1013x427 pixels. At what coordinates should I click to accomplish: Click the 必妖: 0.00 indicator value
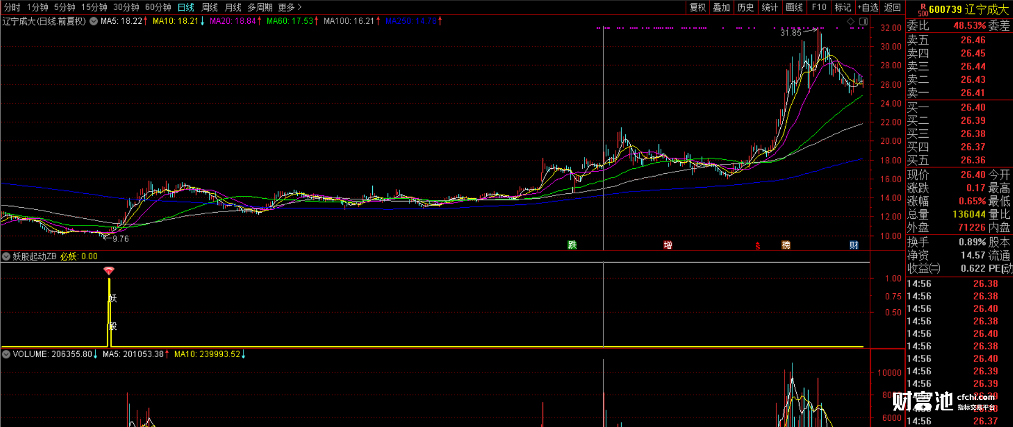pos(79,257)
